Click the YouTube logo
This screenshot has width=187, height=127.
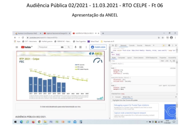(x=27, y=47)
